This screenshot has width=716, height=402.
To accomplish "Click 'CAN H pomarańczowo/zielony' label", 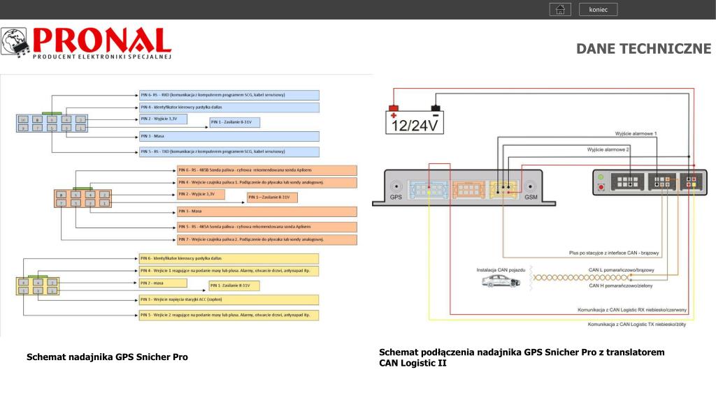I will point(621,285).
